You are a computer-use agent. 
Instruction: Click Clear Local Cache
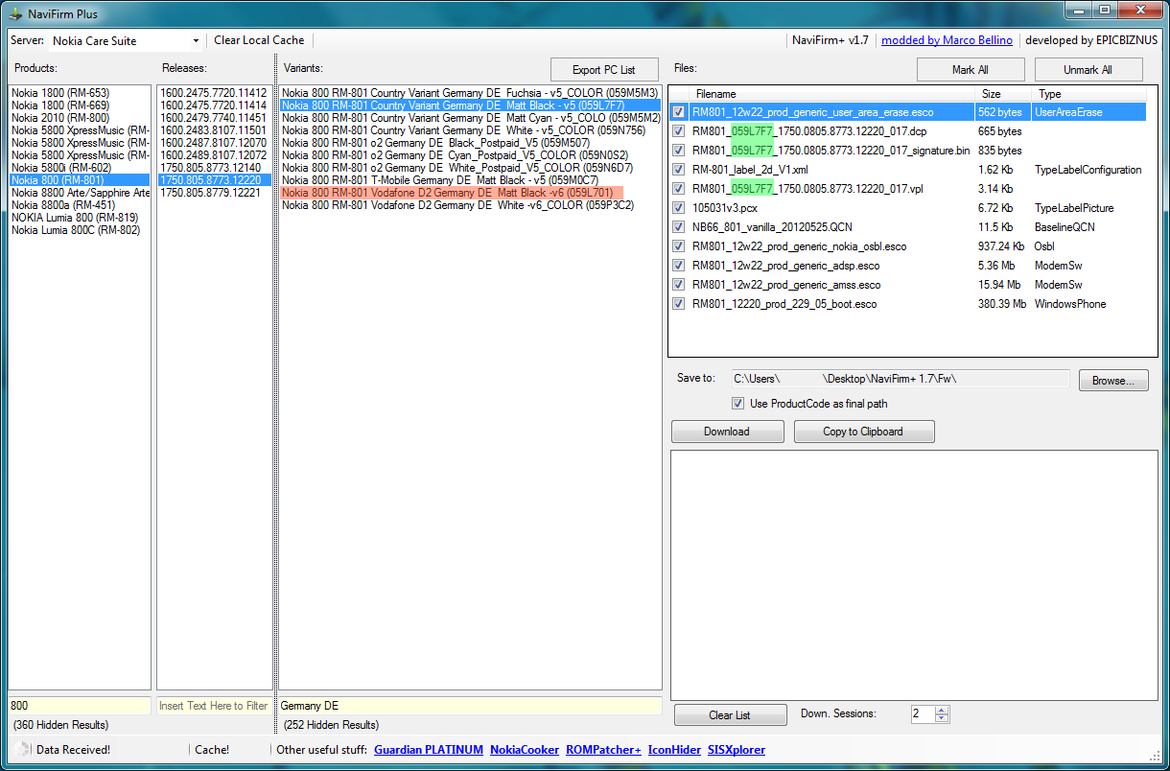point(259,40)
